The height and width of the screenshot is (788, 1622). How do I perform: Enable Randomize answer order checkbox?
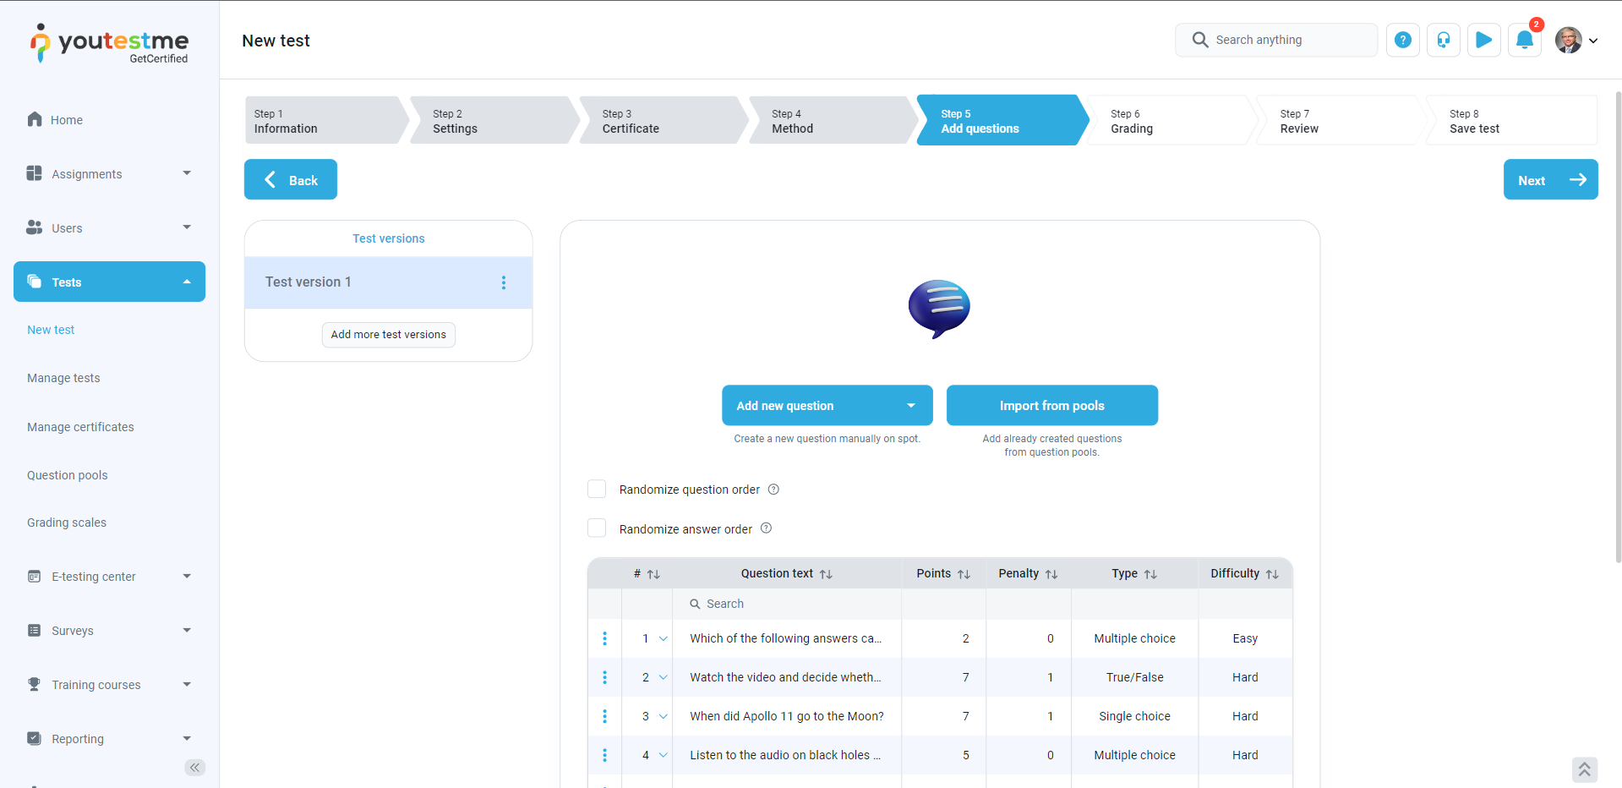(x=597, y=528)
